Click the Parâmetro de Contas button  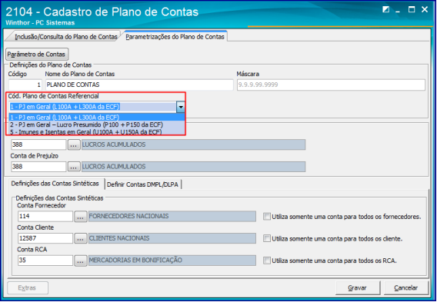(x=36, y=55)
